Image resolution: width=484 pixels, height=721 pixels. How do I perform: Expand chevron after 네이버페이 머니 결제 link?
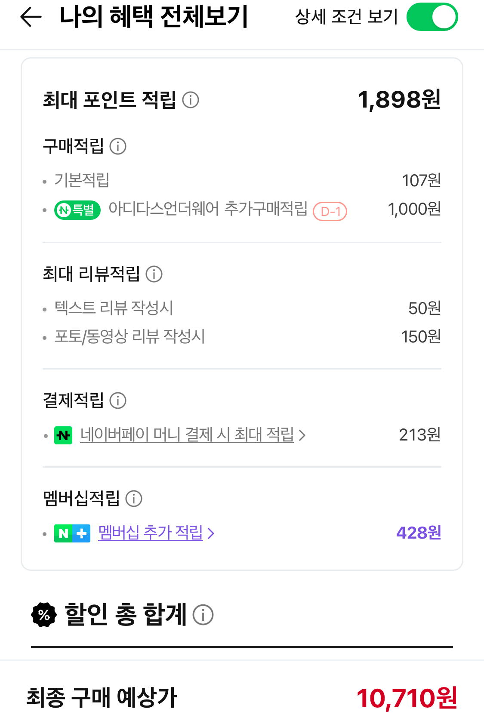pos(302,435)
